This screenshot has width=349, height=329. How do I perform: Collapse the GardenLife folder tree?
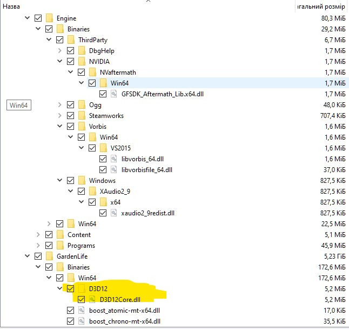point(27,255)
